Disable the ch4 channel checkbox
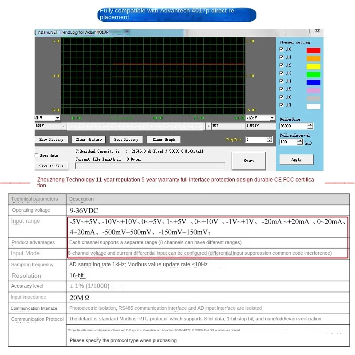 (281, 81)
